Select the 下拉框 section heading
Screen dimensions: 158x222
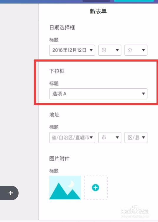coord(57,71)
